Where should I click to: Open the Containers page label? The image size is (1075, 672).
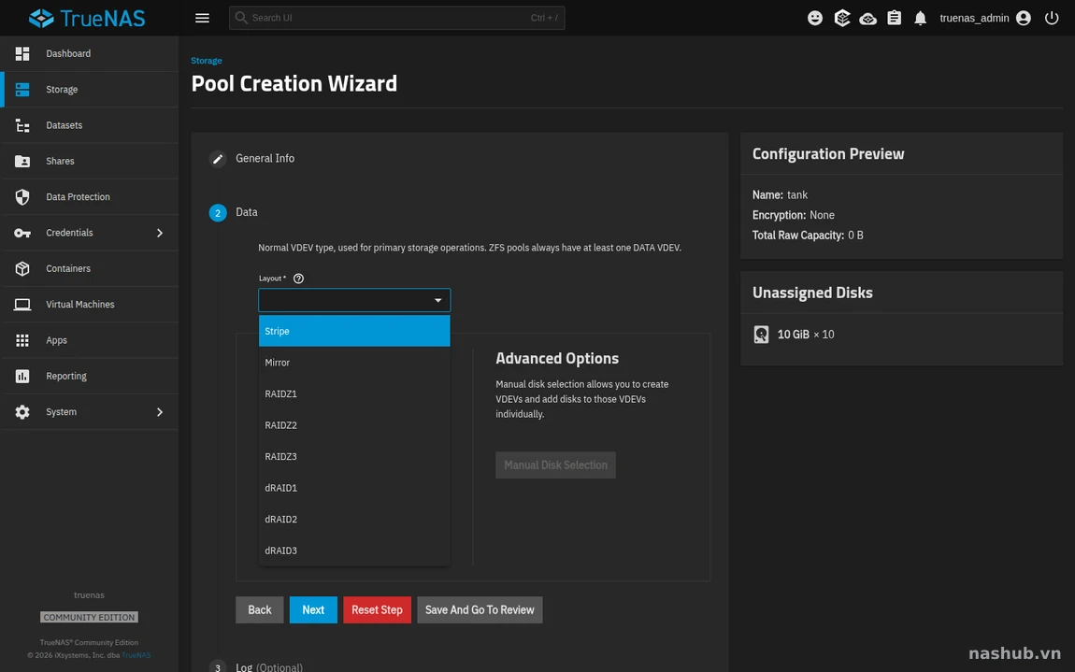(68, 269)
